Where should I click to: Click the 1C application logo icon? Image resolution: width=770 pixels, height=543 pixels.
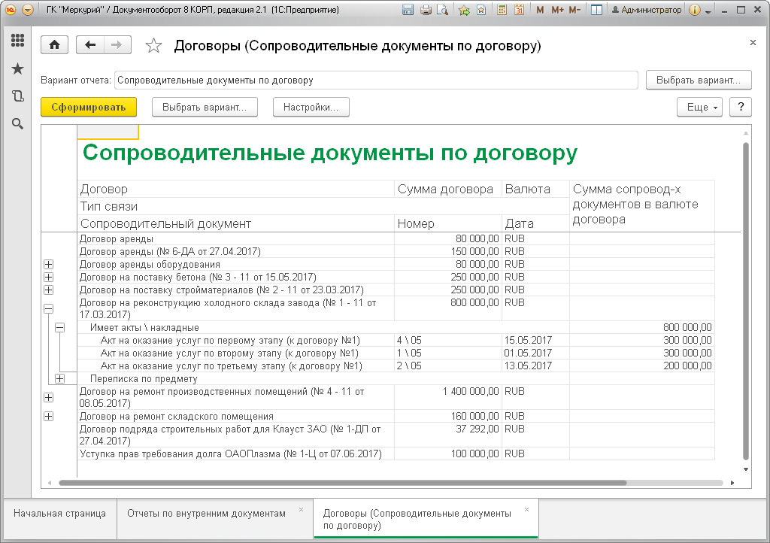coord(10,10)
